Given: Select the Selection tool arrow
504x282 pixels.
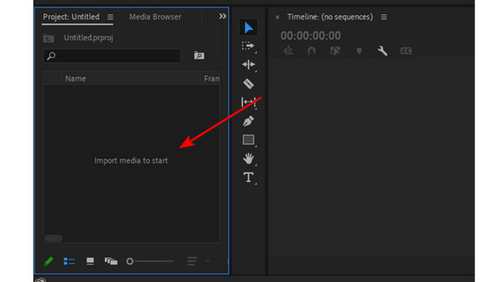Looking at the screenshot, I should (x=248, y=27).
